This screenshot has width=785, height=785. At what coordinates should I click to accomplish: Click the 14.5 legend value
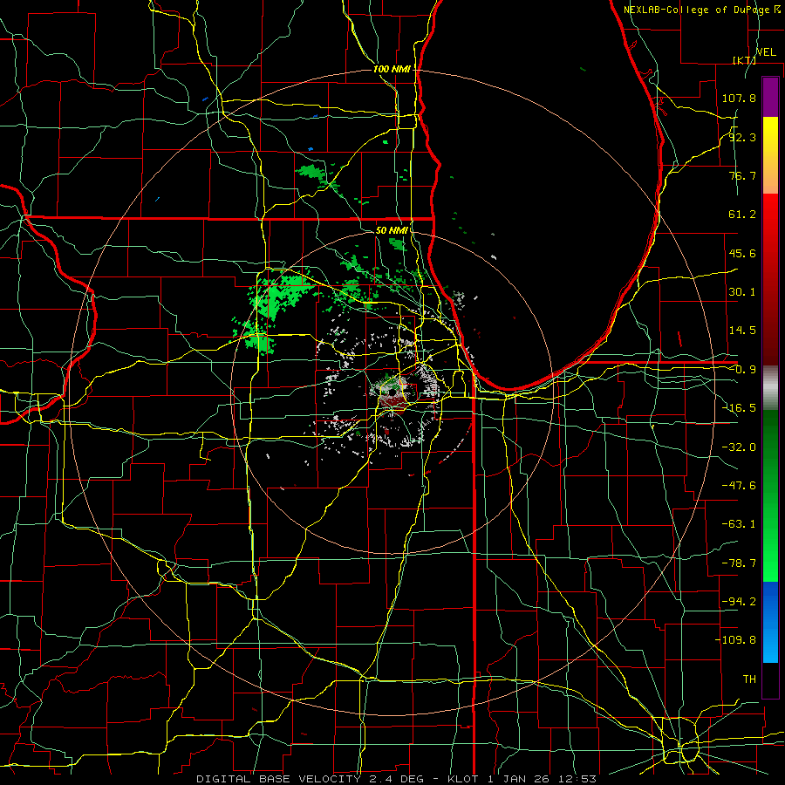742,331
